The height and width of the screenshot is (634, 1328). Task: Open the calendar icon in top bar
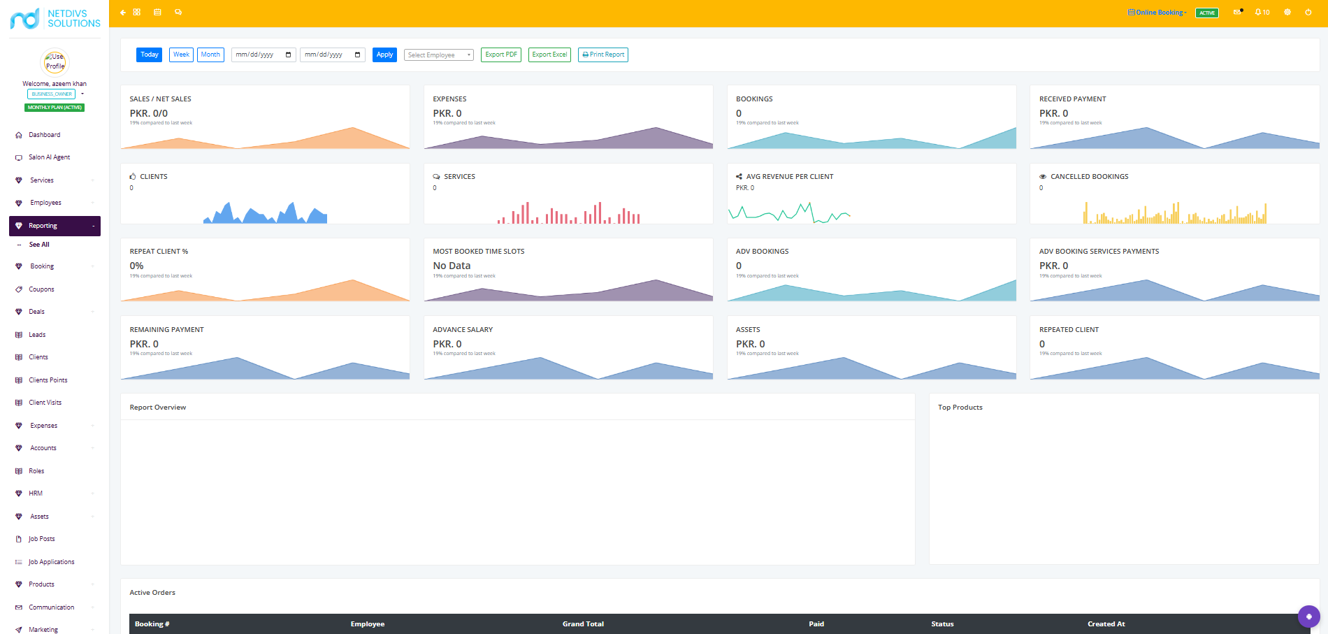[x=157, y=13]
